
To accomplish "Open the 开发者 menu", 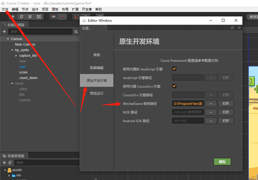I will (x=87, y=9).
